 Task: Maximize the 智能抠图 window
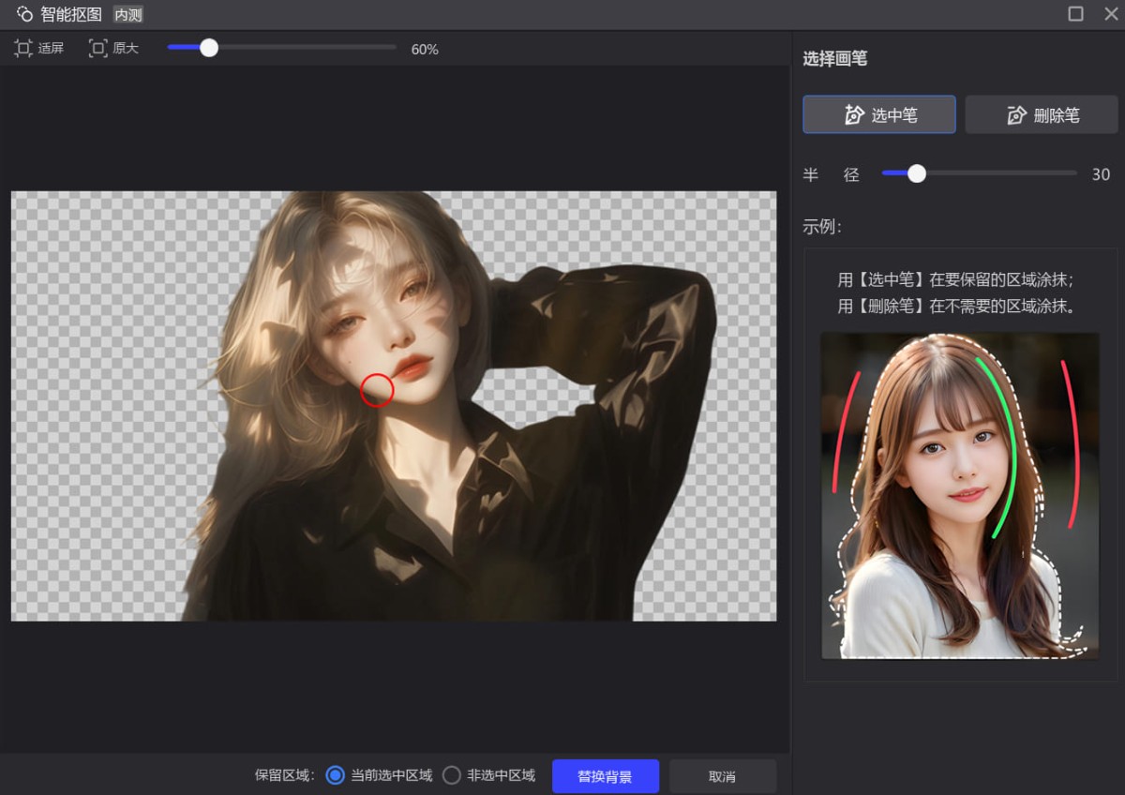pos(1075,14)
